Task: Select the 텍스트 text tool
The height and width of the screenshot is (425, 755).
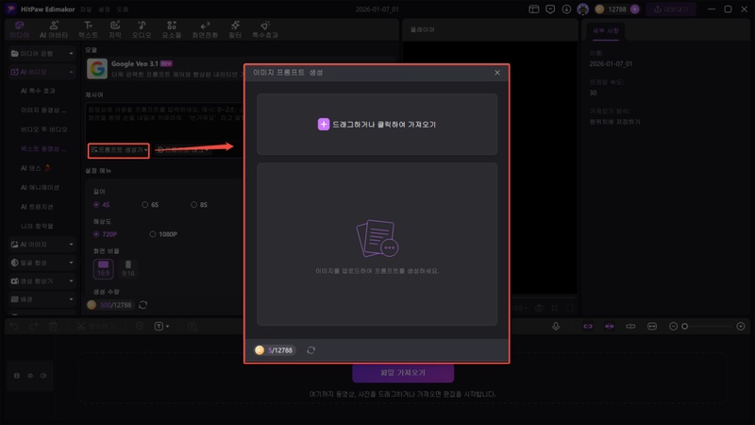Action: click(88, 29)
